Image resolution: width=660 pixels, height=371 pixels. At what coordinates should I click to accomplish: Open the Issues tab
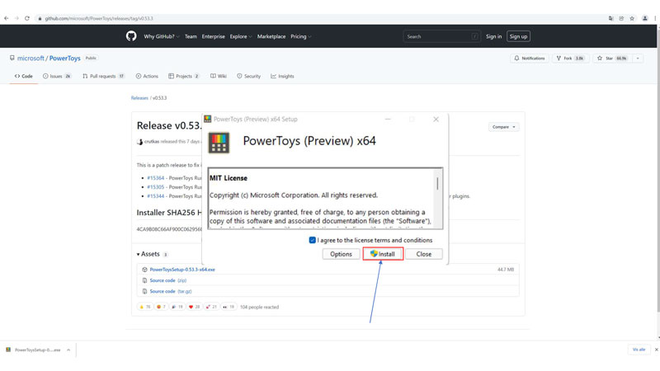coord(57,76)
